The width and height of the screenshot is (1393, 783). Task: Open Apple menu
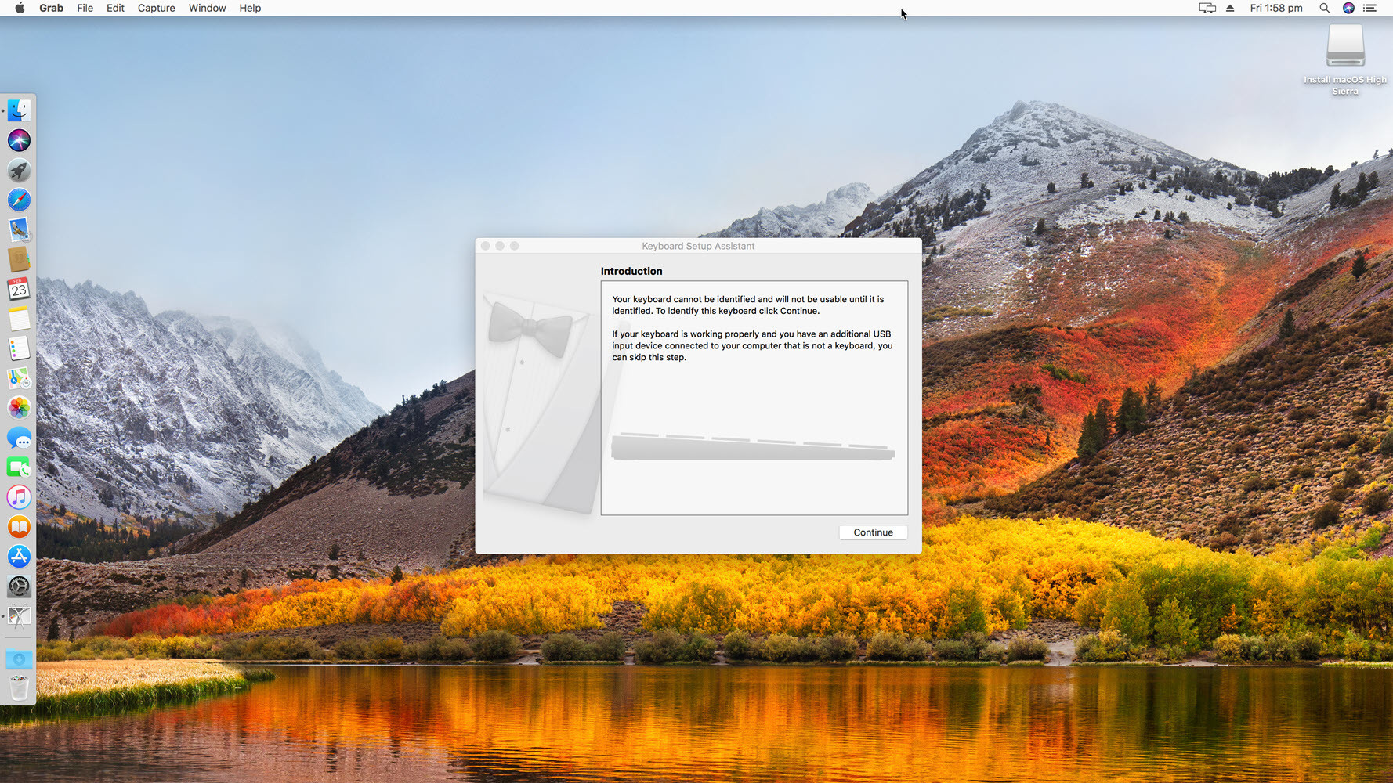(20, 8)
